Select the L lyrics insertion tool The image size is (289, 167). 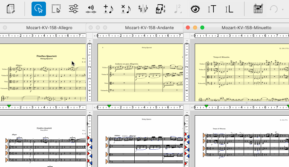[x=229, y=9]
